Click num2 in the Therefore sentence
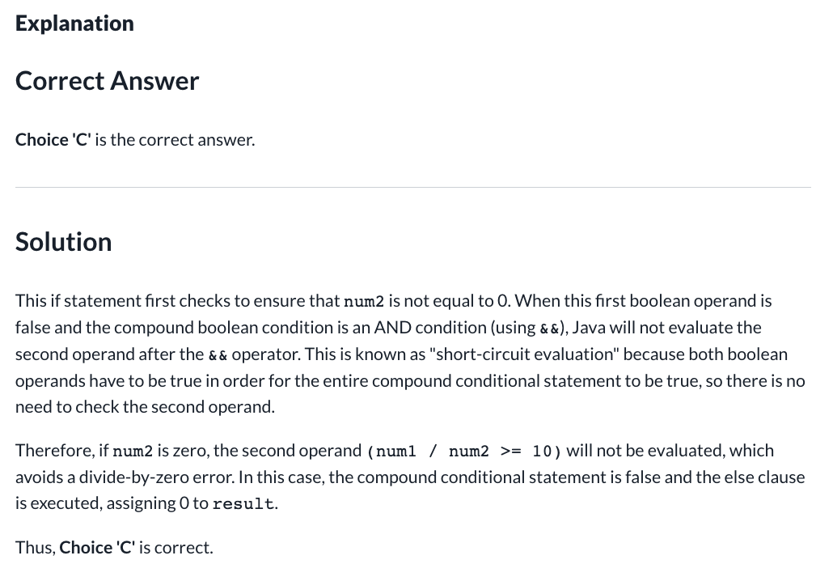This screenshot has height=581, width=833. point(133,452)
